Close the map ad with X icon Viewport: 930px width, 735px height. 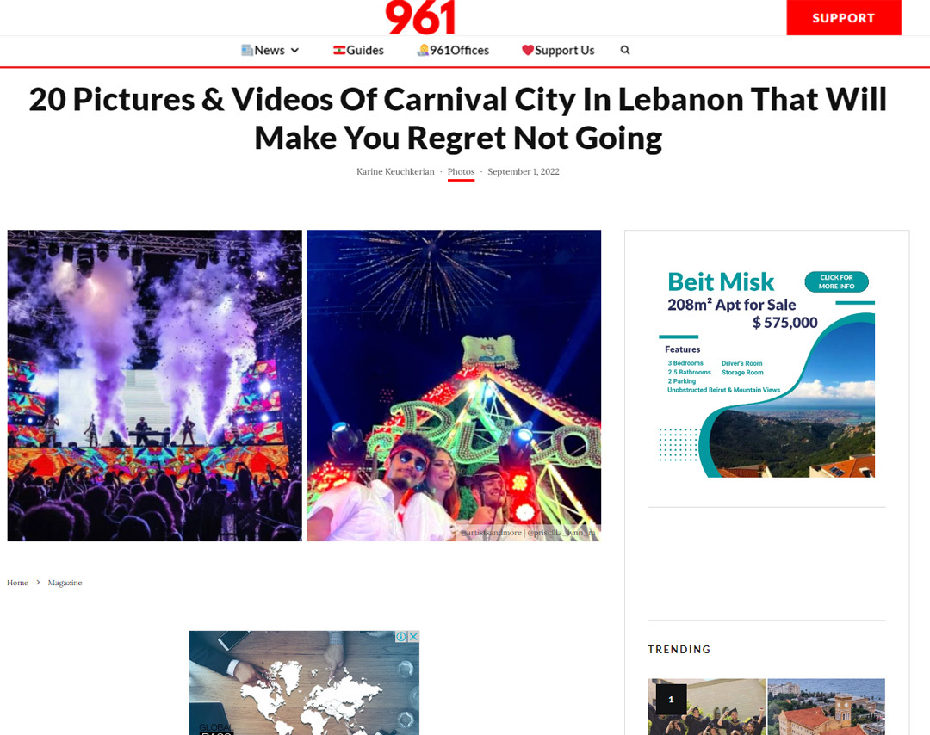pos(413,636)
